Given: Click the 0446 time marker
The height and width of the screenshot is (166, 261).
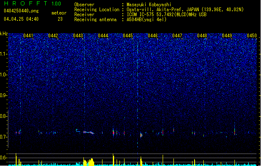Looking at the screenshot, I should (153, 36).
